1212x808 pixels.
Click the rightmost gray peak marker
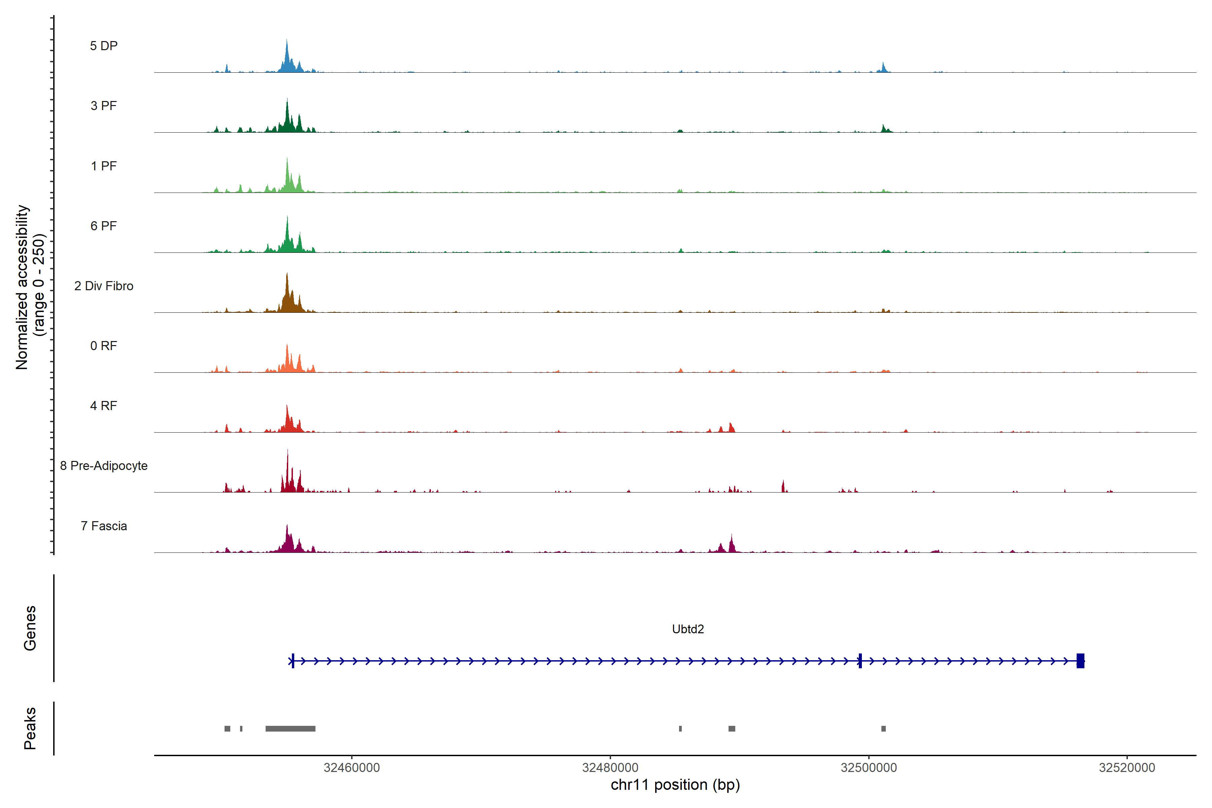[883, 729]
